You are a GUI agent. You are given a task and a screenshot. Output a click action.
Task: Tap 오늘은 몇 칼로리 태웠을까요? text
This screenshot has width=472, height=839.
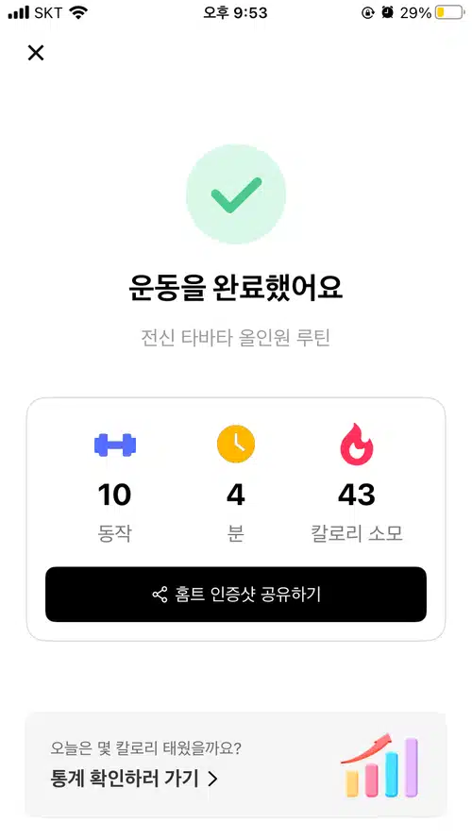(146, 748)
